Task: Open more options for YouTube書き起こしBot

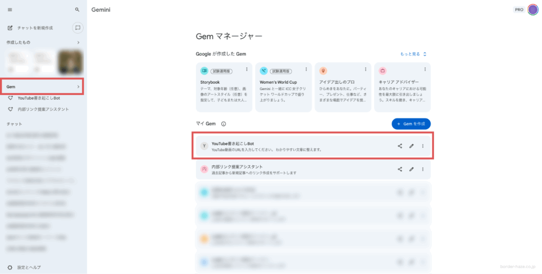Action: point(423,146)
